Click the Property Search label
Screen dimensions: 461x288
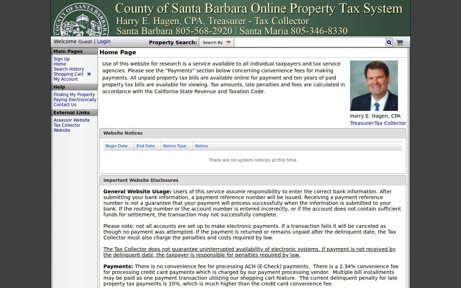pyautogui.click(x=173, y=42)
